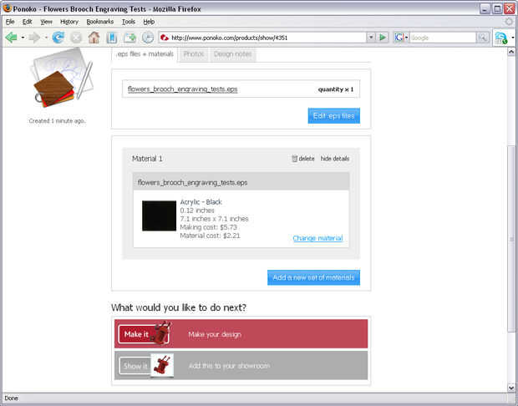
Task: Open the Back history dropdown arrow
Action: 23,38
